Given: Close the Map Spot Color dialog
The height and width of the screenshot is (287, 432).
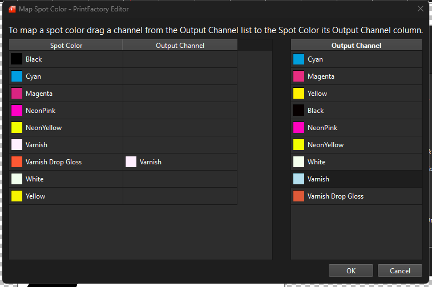Looking at the screenshot, I should coord(421,9).
